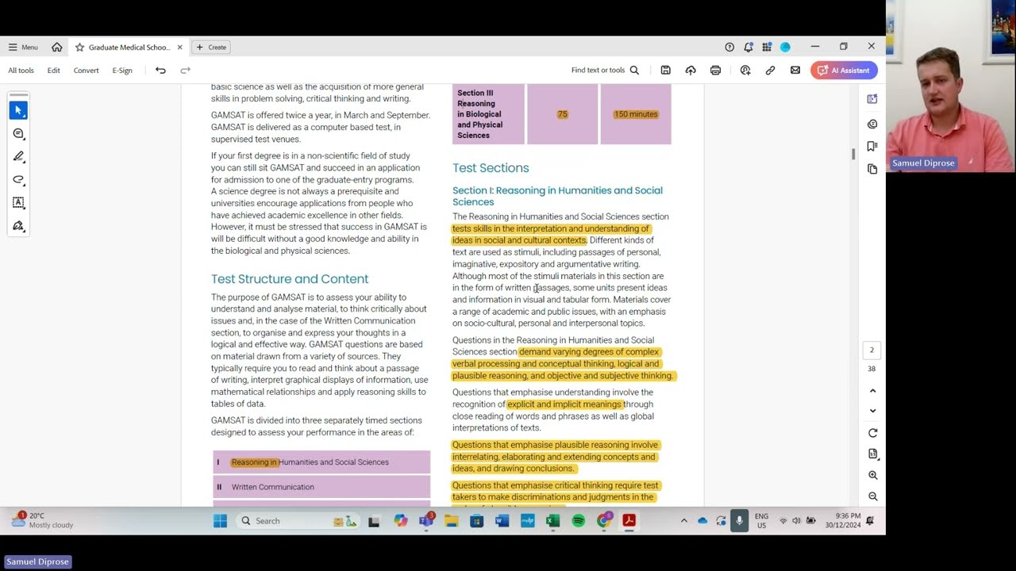Star the Graduate Medical School document tab
Screen dimensions: 1016x571
click(79, 48)
